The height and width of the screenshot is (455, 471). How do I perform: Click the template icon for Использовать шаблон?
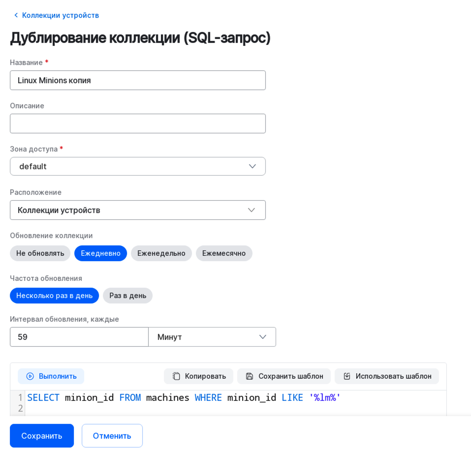click(x=347, y=376)
